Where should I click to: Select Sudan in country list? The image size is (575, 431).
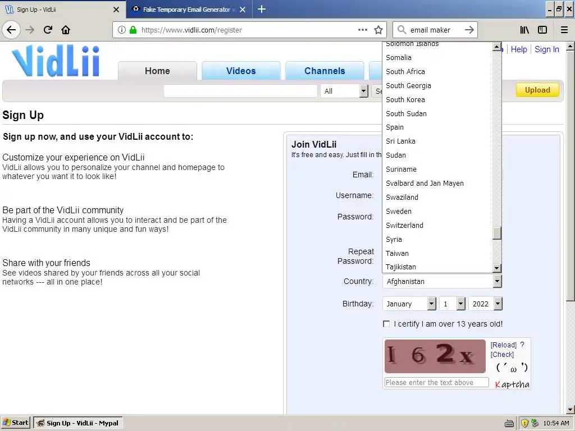tap(437, 155)
